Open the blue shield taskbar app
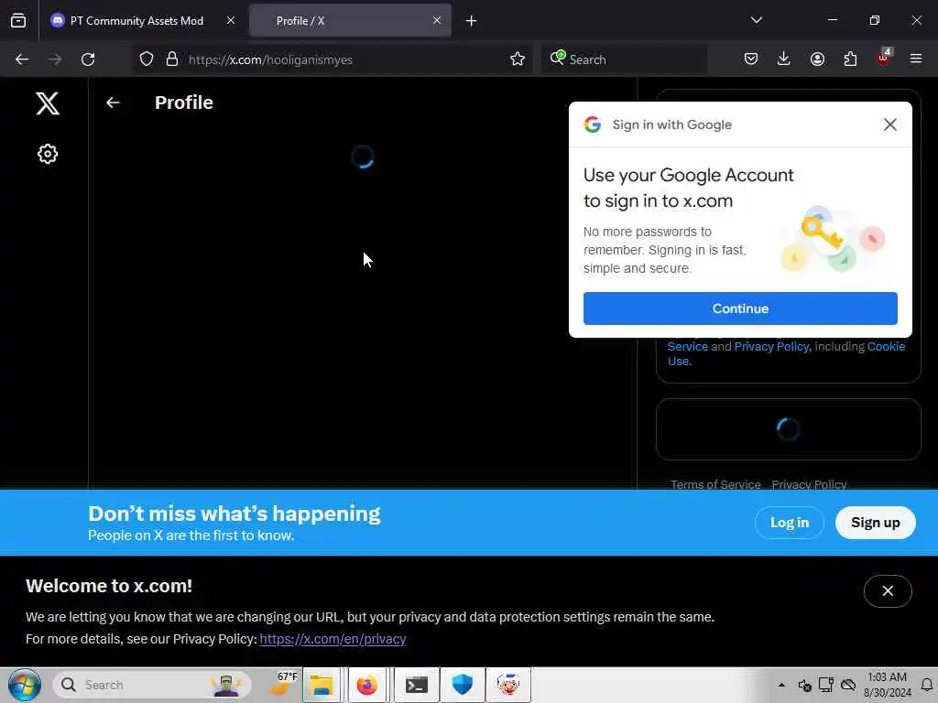This screenshot has height=703, width=938. [x=462, y=685]
